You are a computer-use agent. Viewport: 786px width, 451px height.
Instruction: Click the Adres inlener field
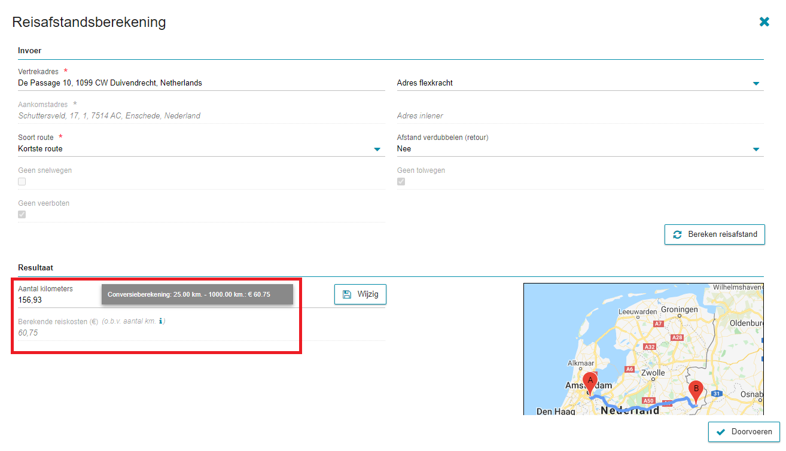(x=580, y=116)
